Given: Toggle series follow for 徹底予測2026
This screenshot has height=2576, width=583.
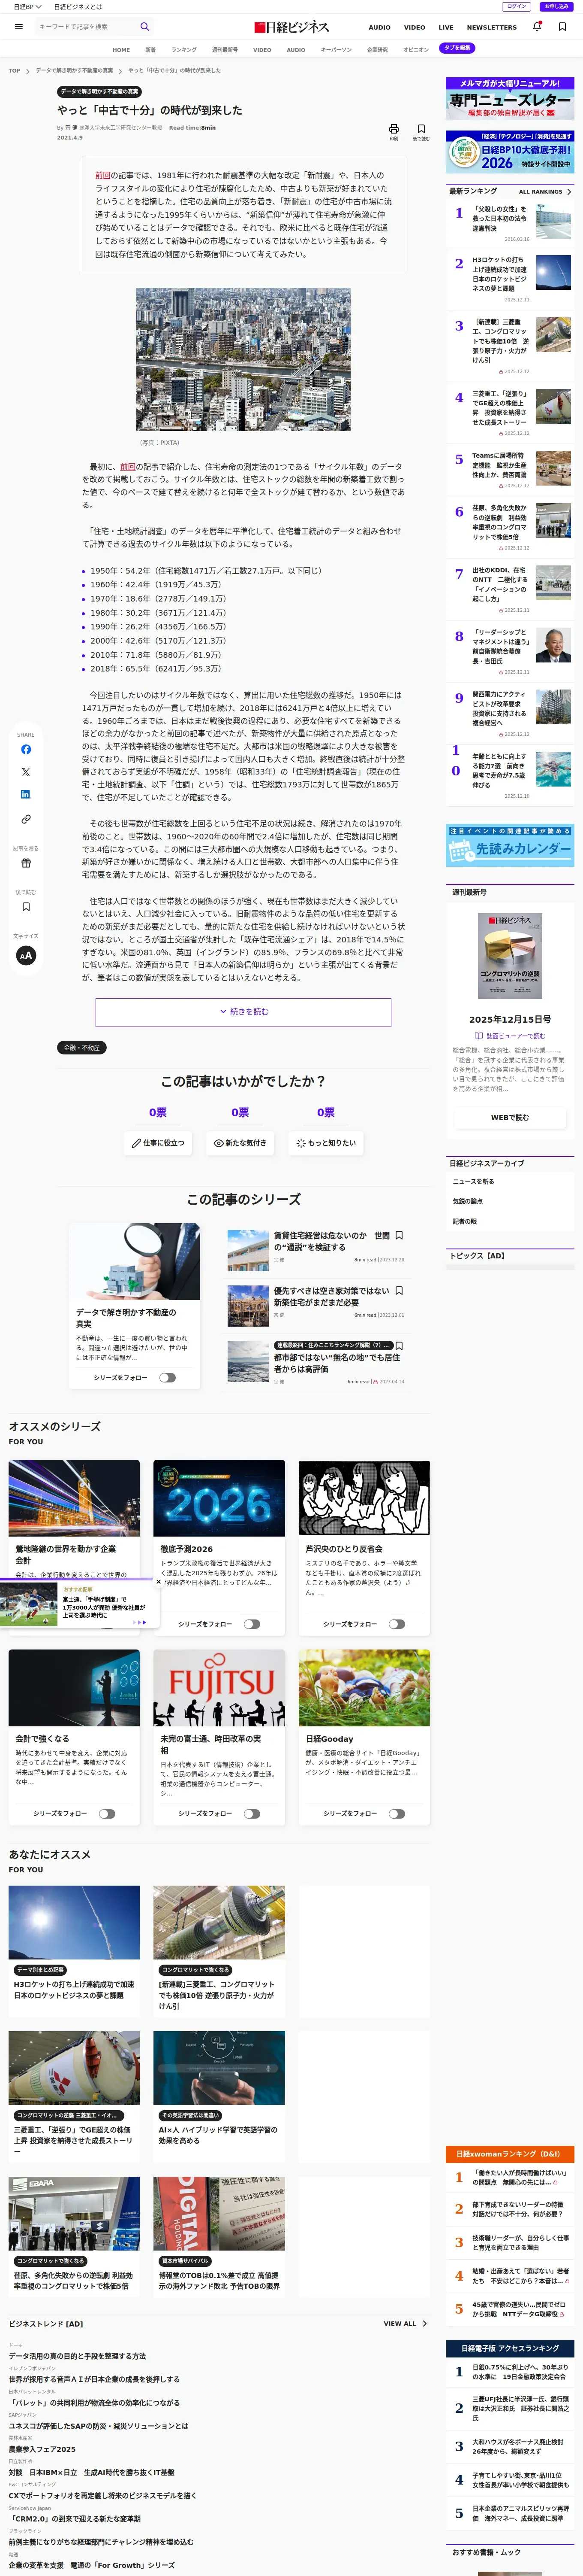Looking at the screenshot, I should click(x=252, y=1624).
